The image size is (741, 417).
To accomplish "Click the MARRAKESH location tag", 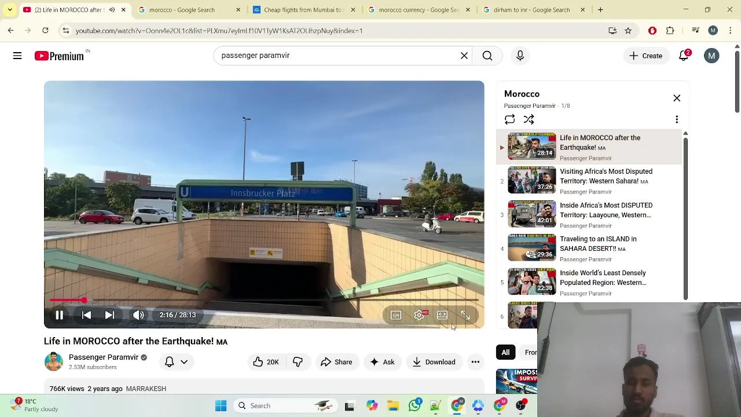I will 146,389.
